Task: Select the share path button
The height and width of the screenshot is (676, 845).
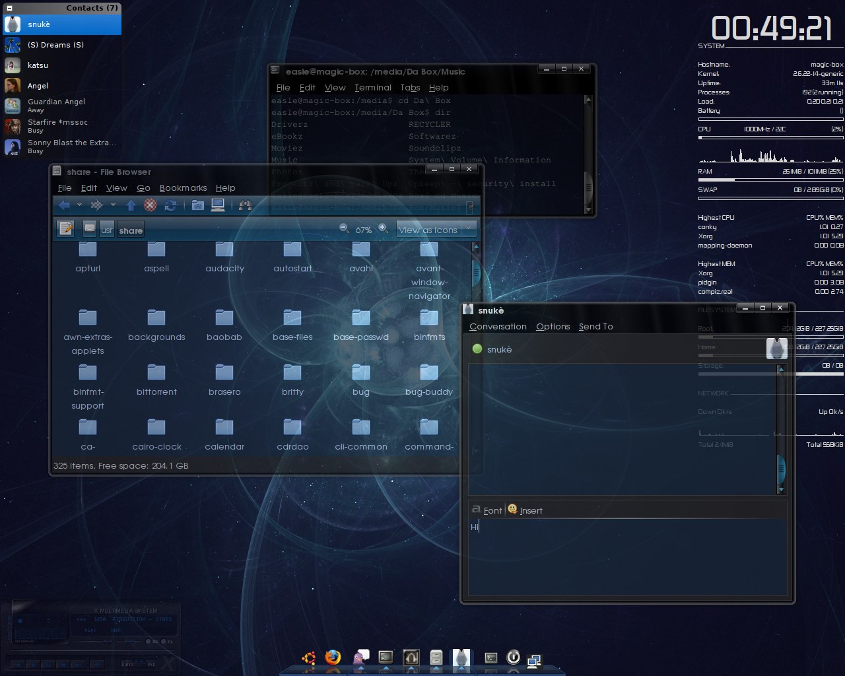Action: click(131, 230)
